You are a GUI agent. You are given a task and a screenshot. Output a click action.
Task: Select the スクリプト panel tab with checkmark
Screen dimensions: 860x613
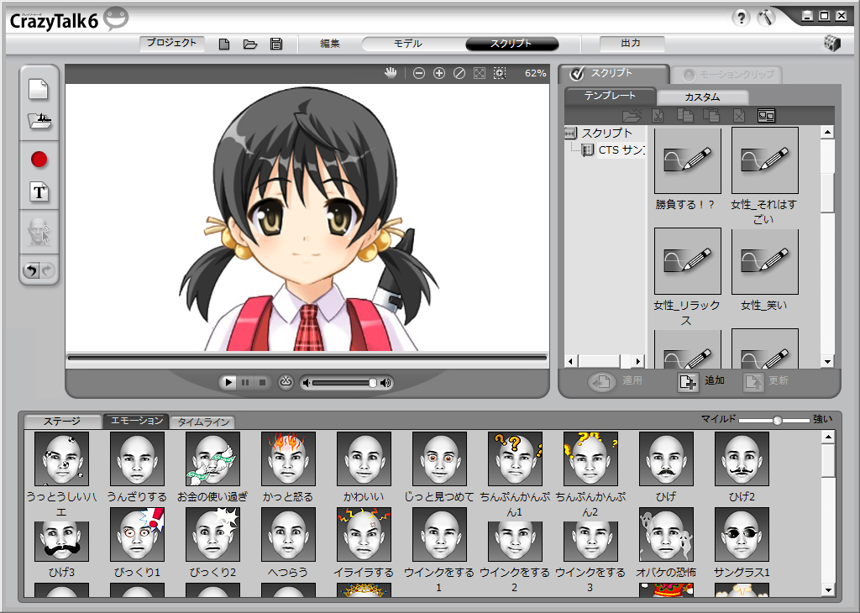612,73
